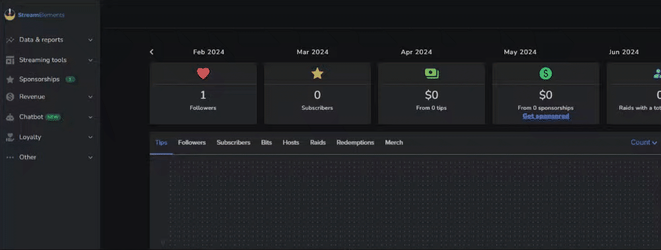Select the Tips tab
This screenshot has width=661, height=250.
(161, 142)
